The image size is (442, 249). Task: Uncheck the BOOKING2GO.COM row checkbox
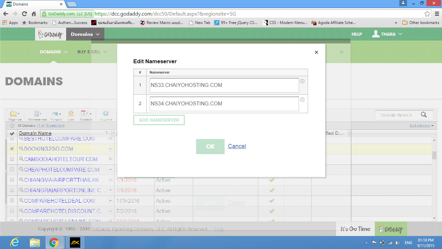(x=12, y=149)
